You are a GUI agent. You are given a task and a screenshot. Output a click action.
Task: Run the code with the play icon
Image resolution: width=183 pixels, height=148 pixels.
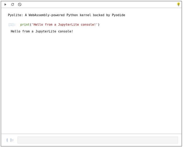5,4
